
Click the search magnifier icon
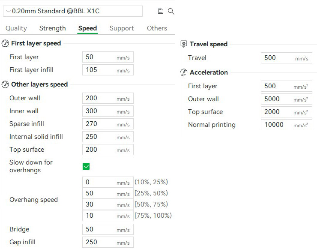point(171,11)
